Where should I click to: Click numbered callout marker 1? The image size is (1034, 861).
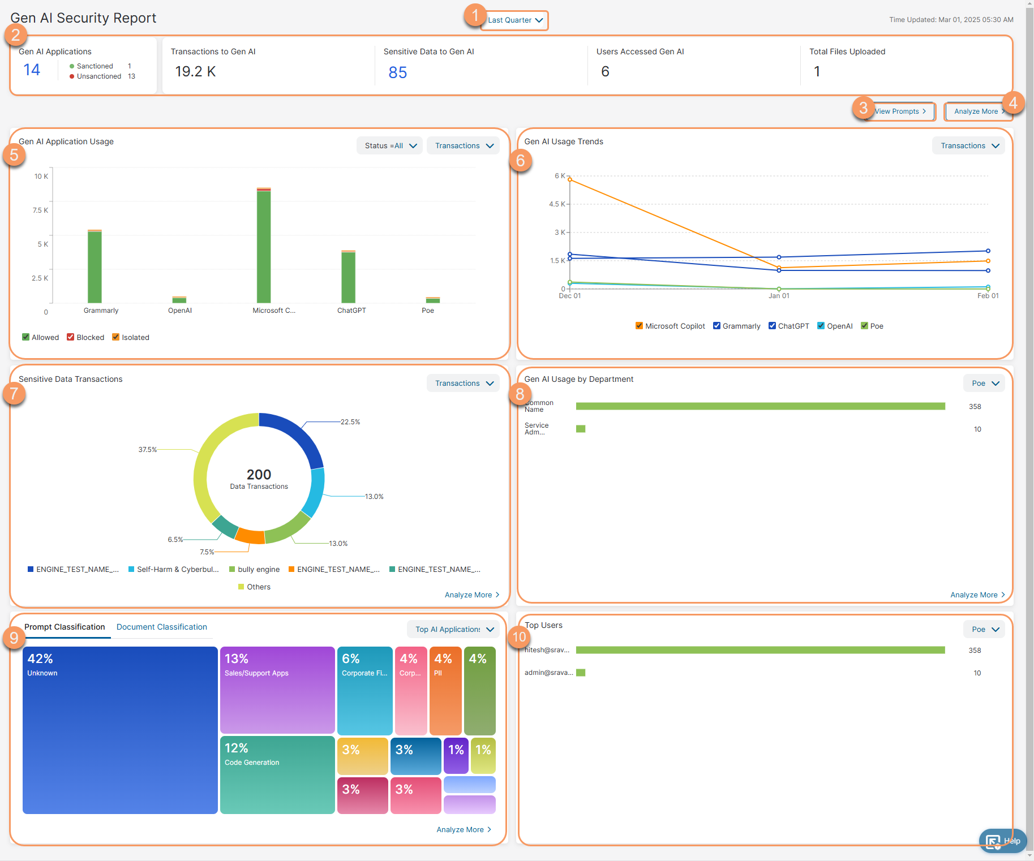[475, 15]
